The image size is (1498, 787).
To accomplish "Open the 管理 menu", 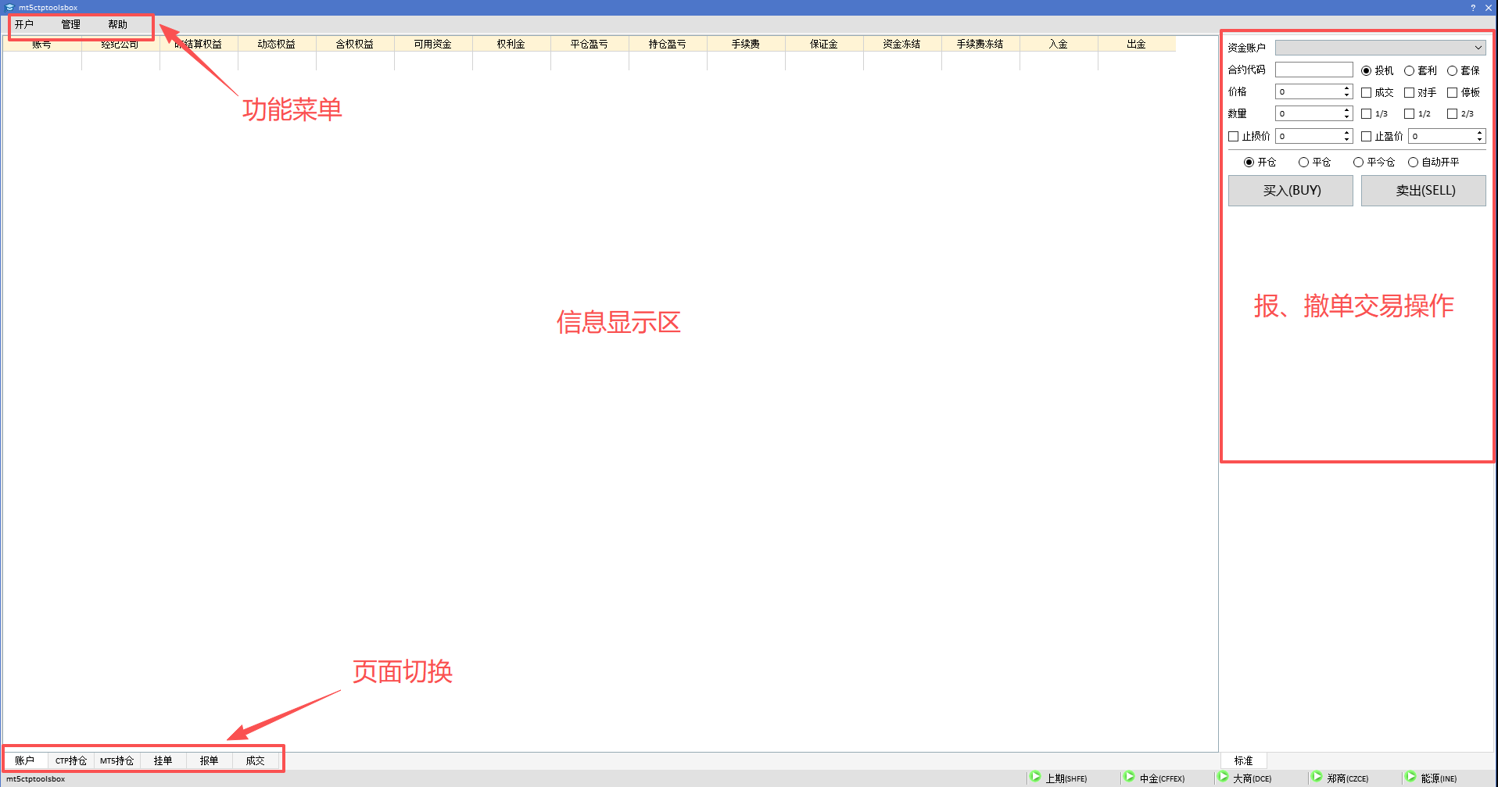I will (70, 25).
